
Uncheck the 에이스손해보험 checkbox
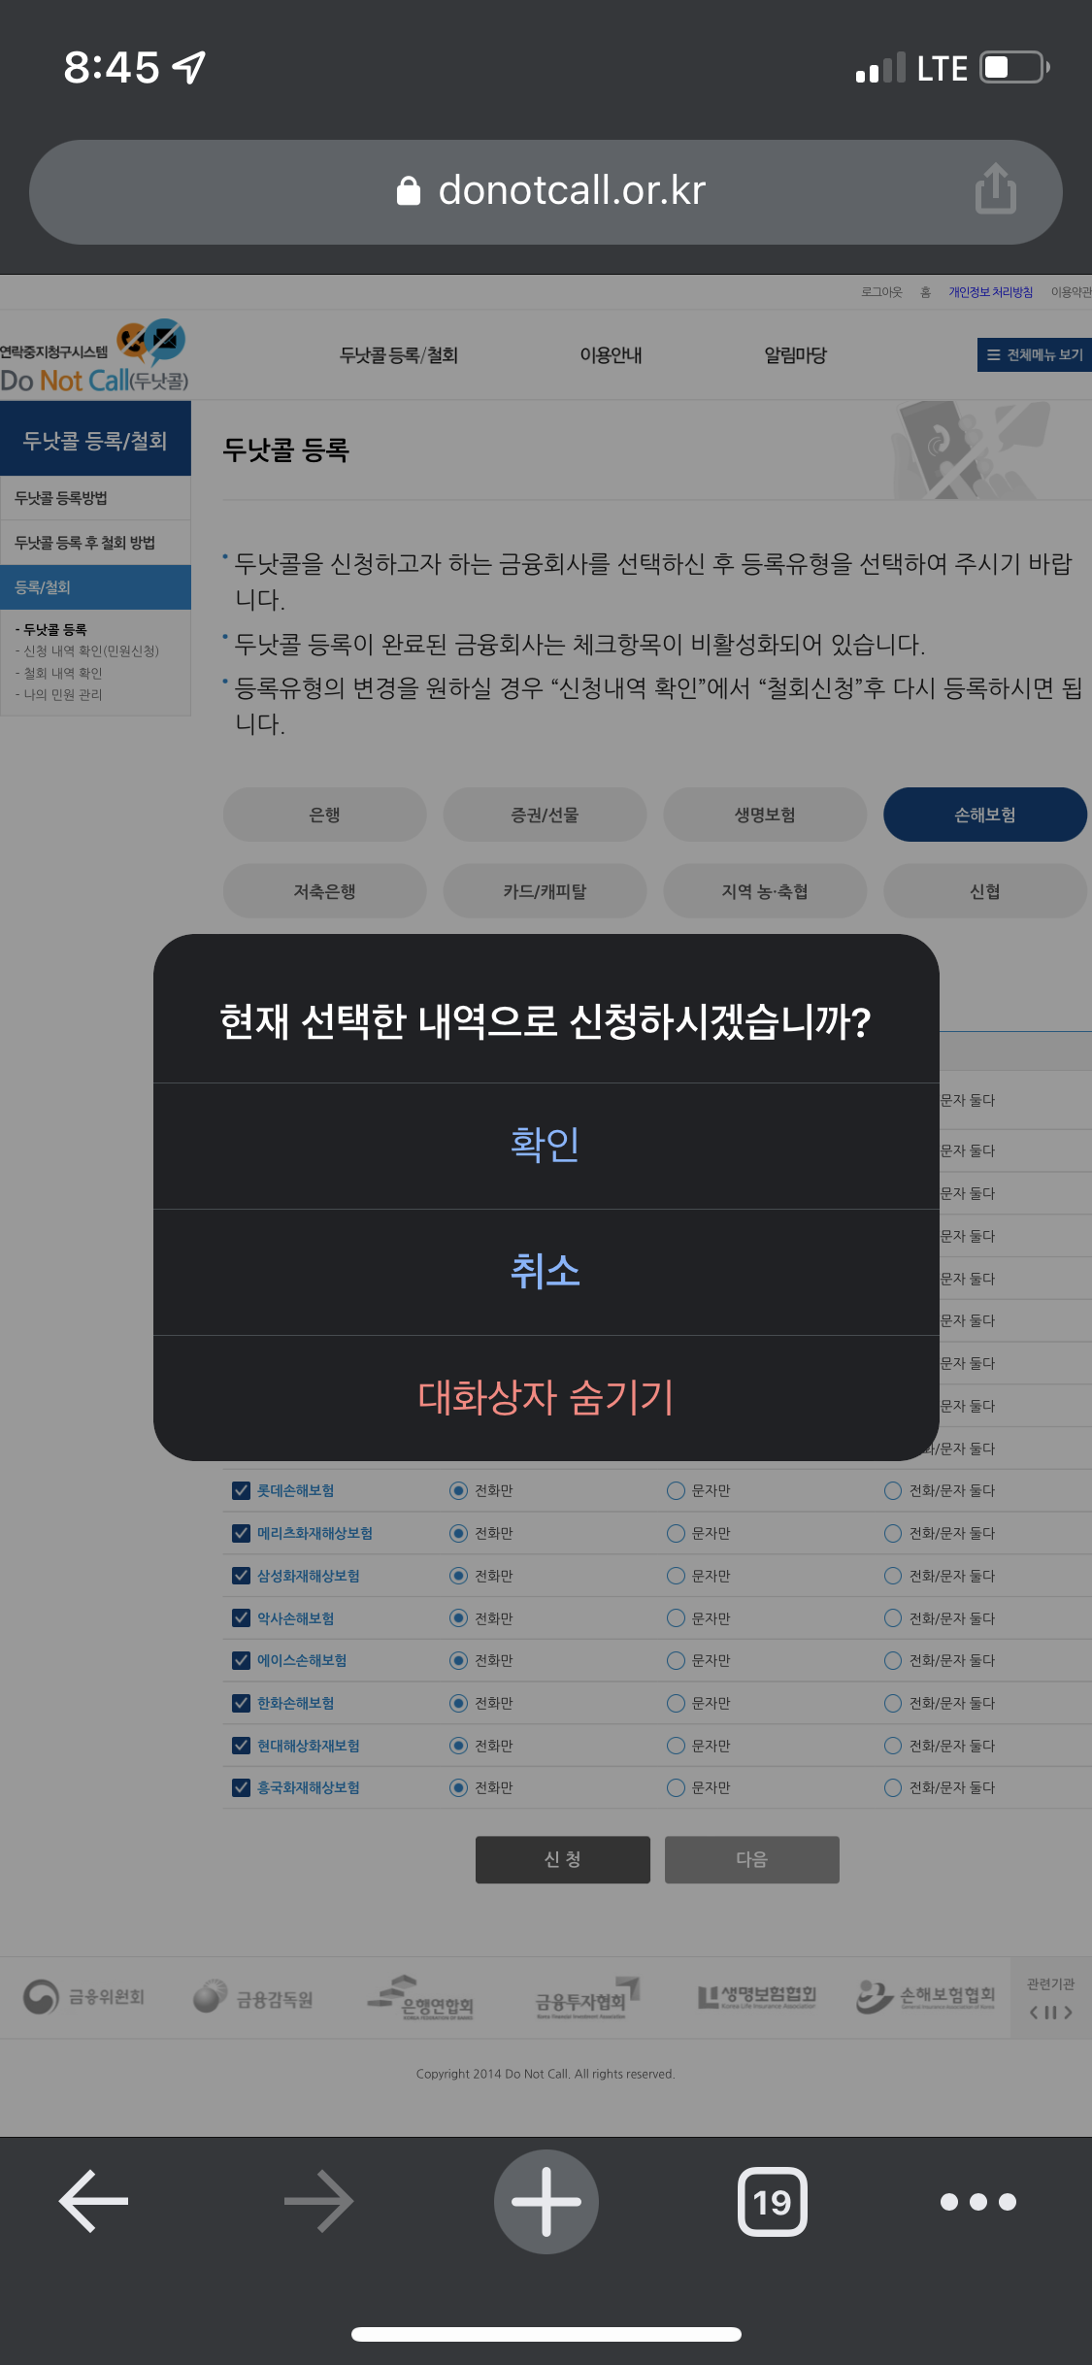click(241, 1660)
